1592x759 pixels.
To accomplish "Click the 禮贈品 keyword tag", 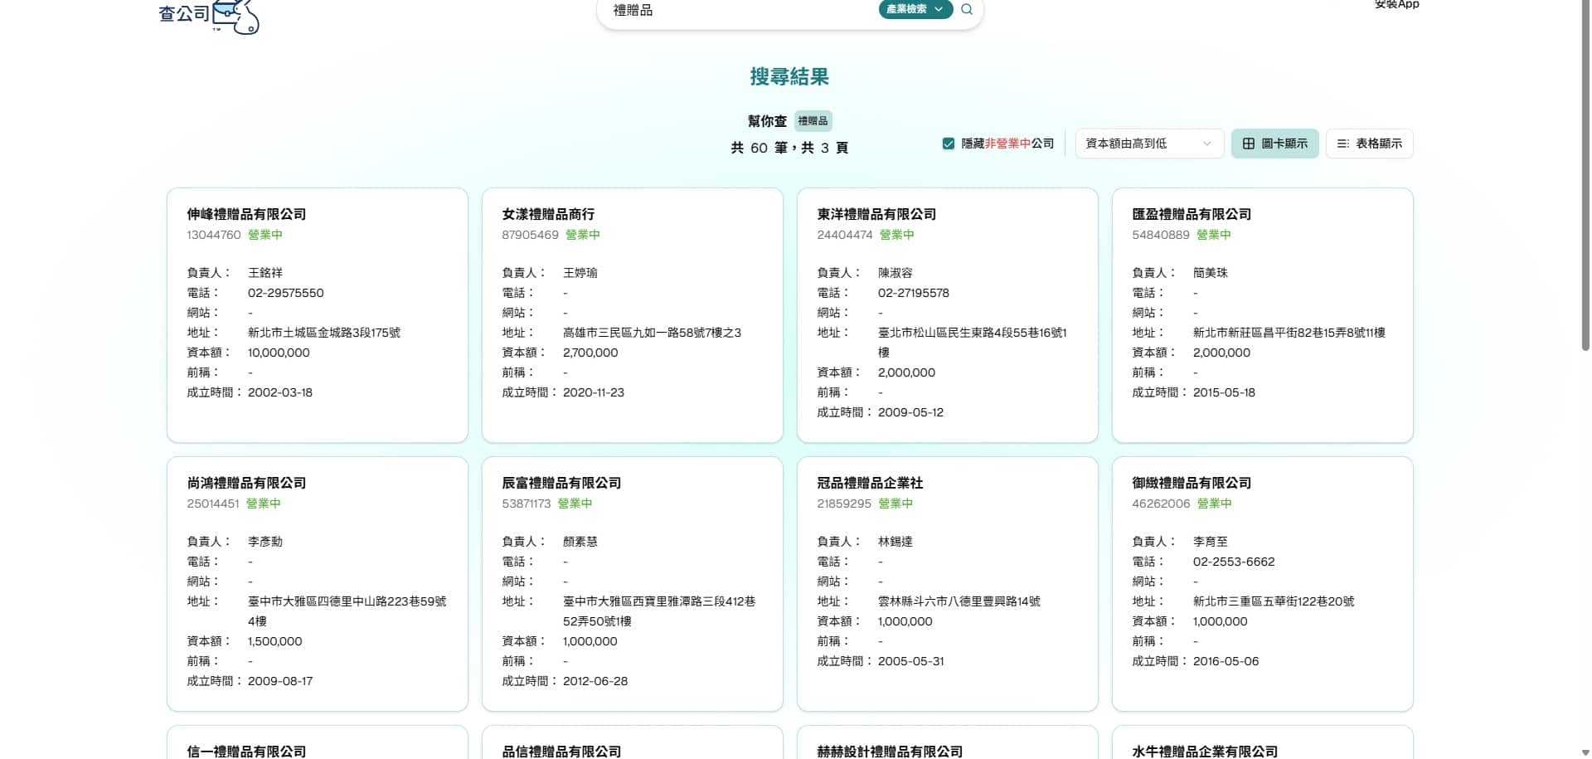I will 813,121.
